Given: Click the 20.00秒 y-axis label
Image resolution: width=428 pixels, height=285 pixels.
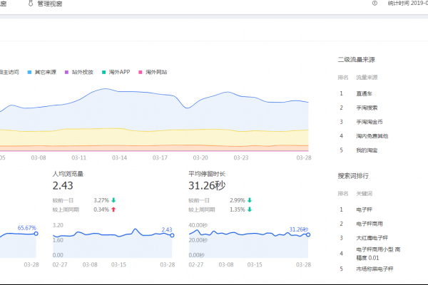Looking at the screenshot, I should 198,240.
